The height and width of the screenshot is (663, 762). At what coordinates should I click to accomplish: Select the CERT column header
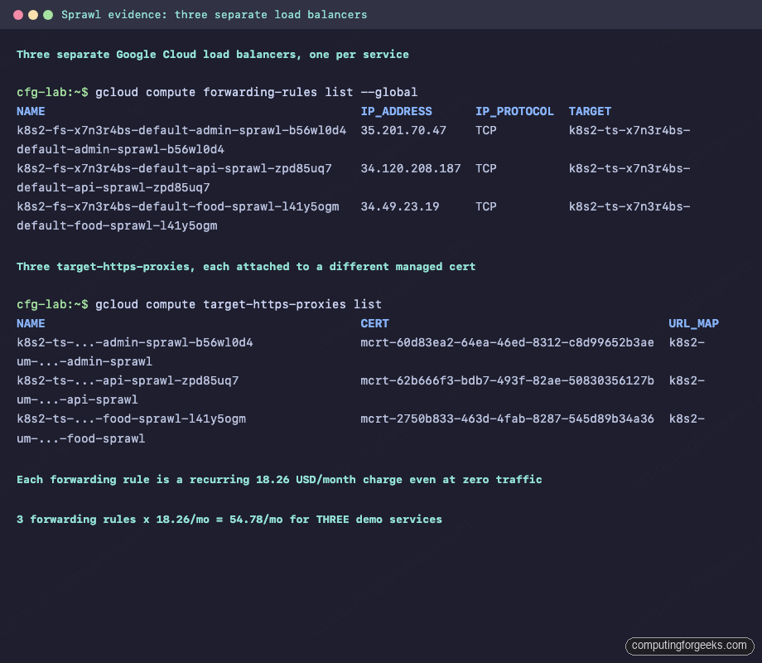[x=374, y=323]
